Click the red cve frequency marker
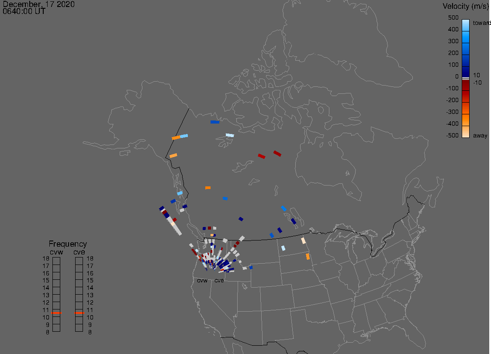This screenshot has width=491, height=354. click(79, 313)
